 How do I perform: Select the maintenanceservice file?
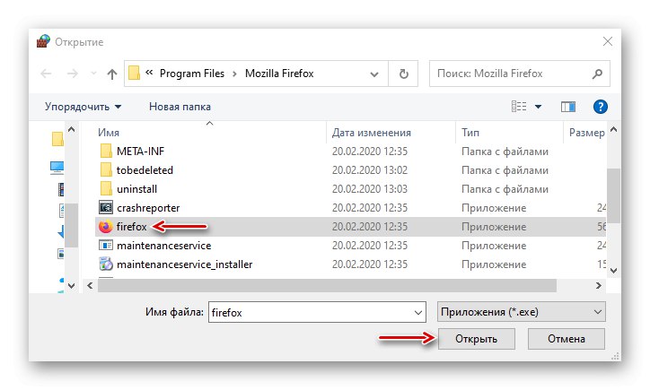pos(163,246)
